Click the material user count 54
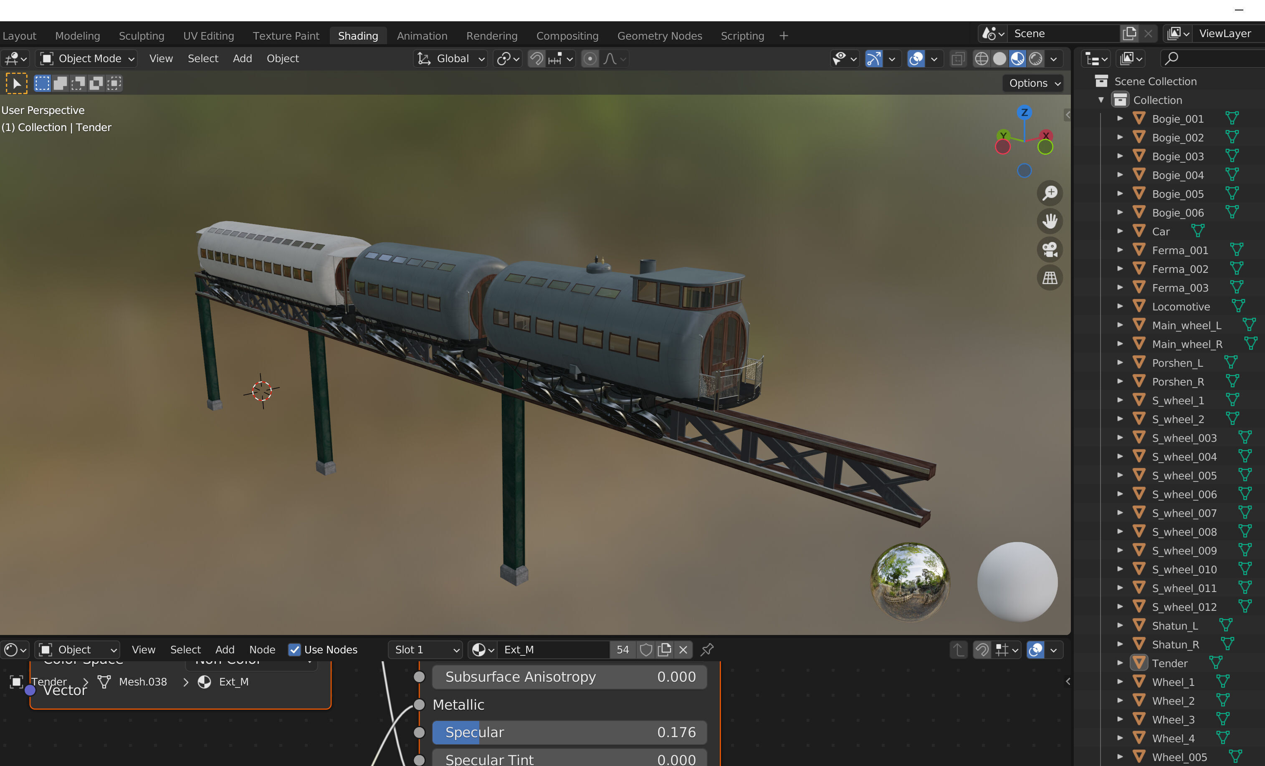 622,650
